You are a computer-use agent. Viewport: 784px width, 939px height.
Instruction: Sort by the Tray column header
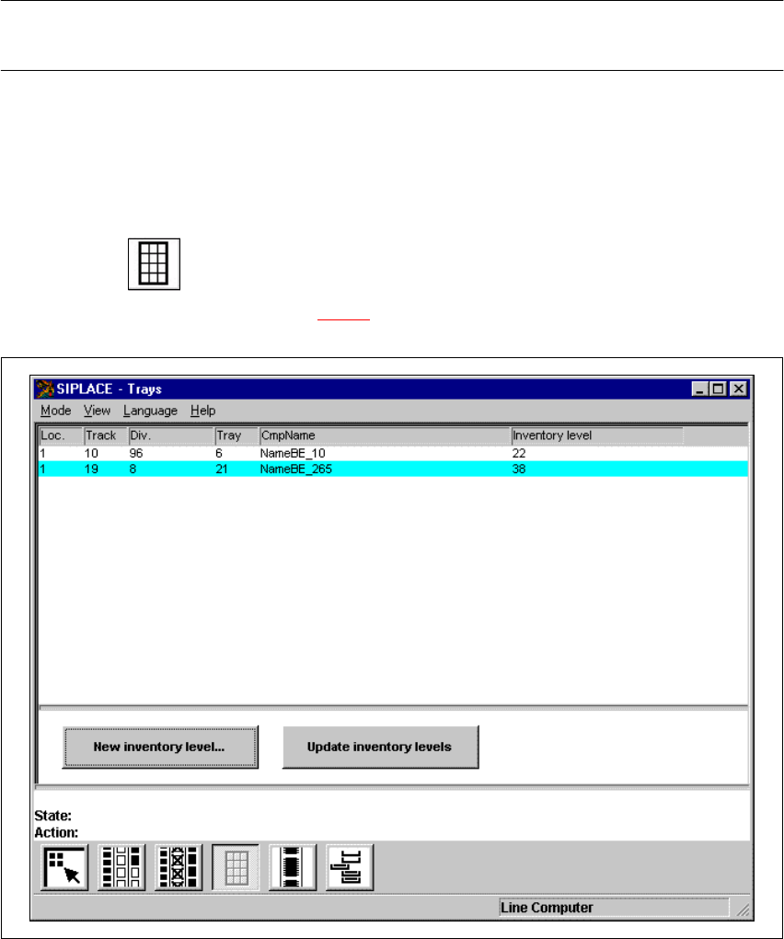[236, 435]
